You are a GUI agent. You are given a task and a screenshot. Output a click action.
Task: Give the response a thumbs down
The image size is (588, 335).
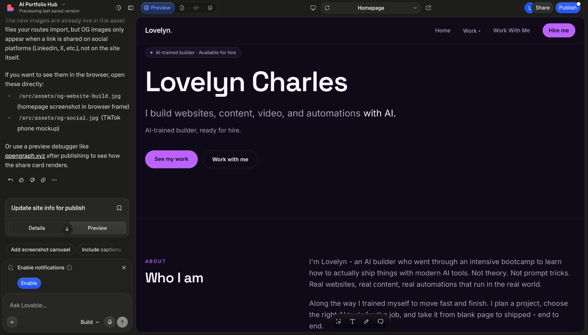(x=32, y=180)
